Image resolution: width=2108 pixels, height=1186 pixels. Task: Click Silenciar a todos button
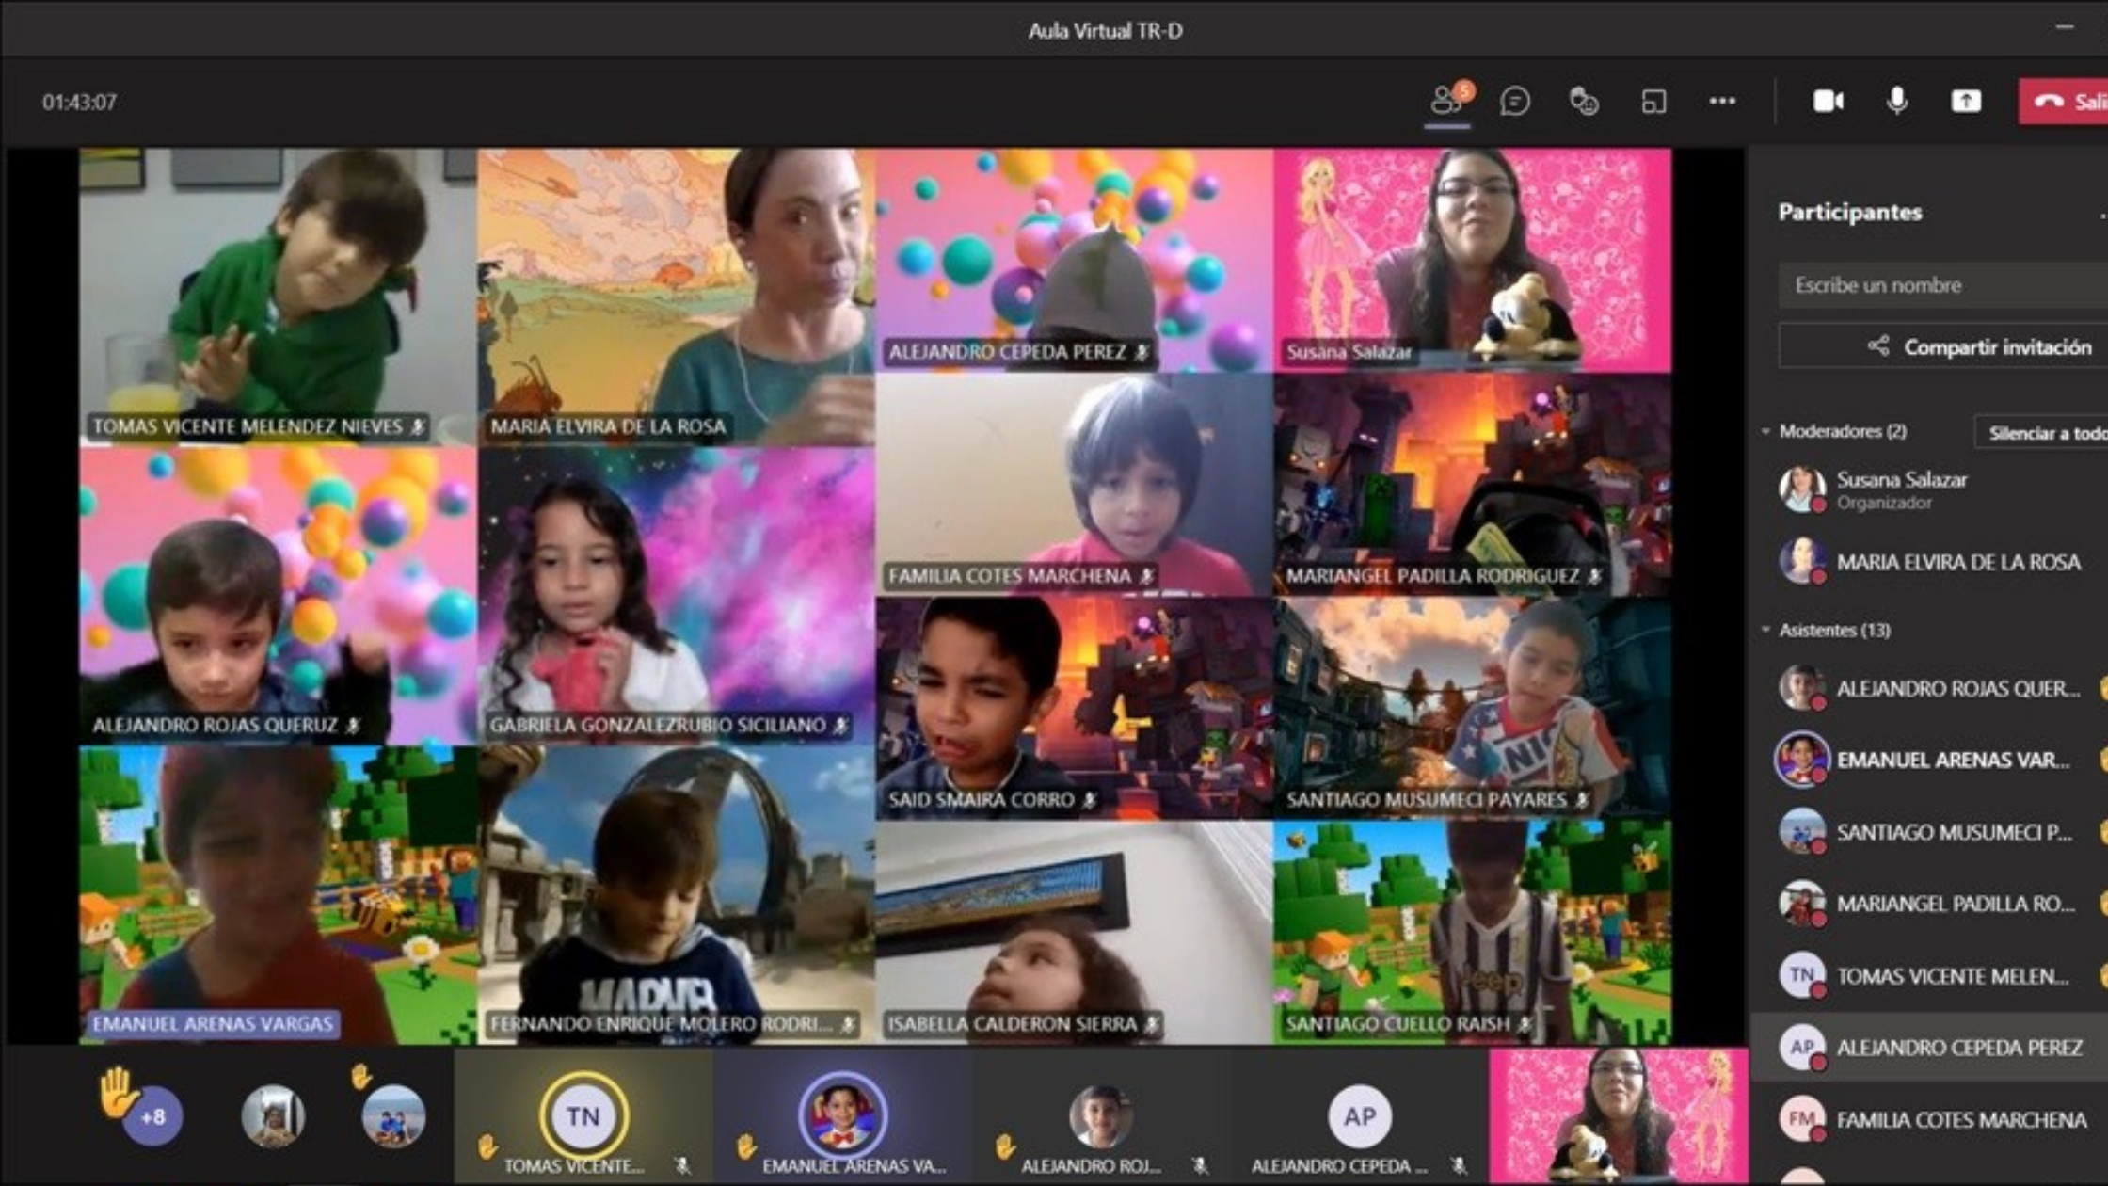tap(2041, 432)
